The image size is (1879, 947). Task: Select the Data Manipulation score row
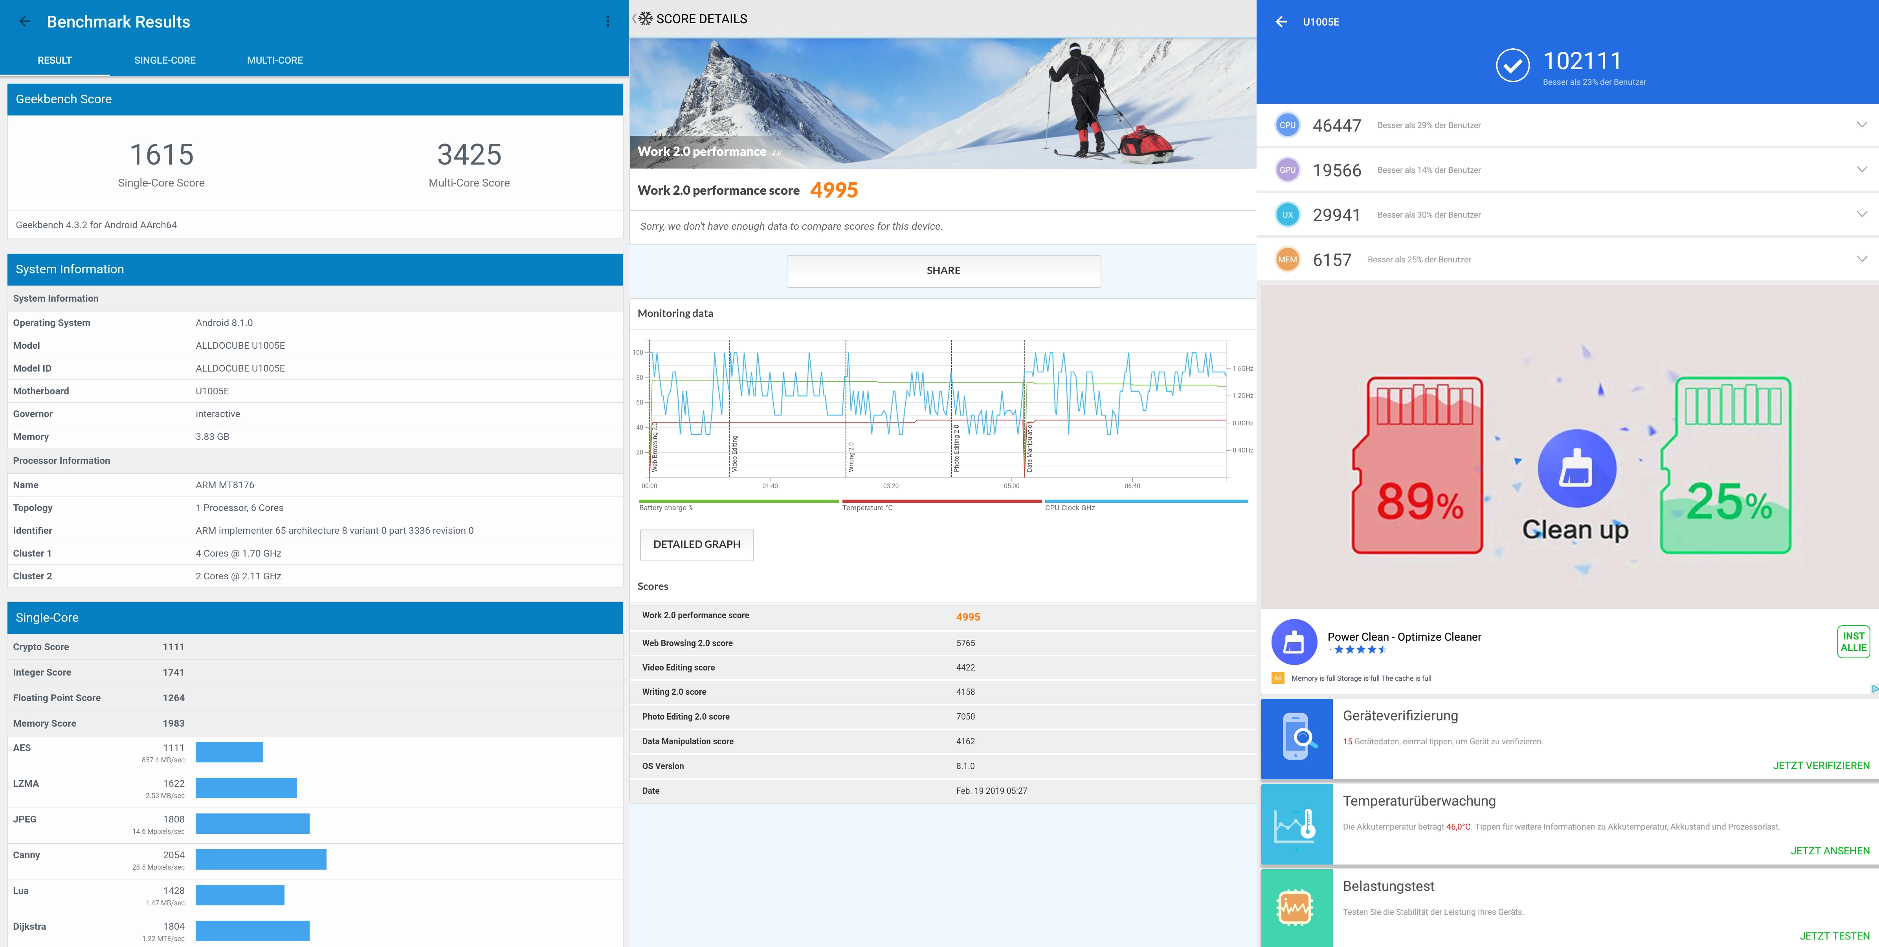click(x=942, y=742)
